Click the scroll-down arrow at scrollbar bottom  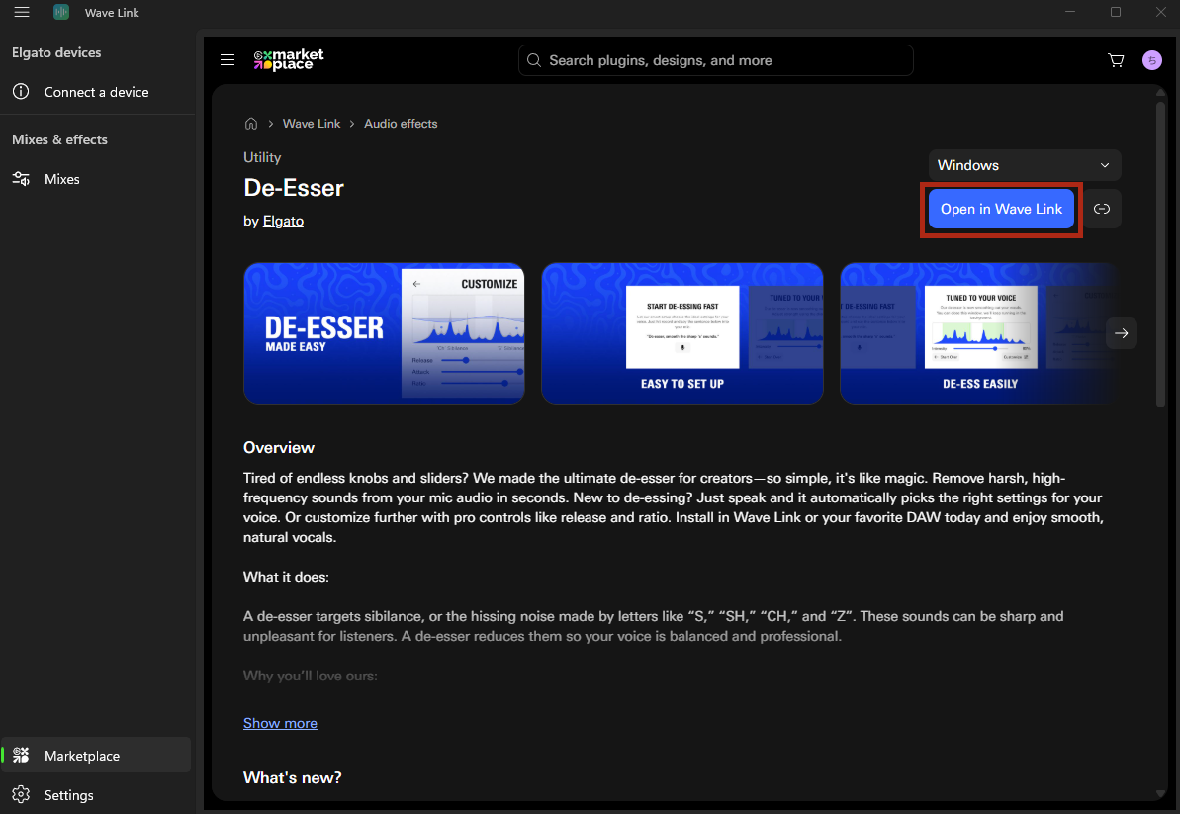(1160, 793)
